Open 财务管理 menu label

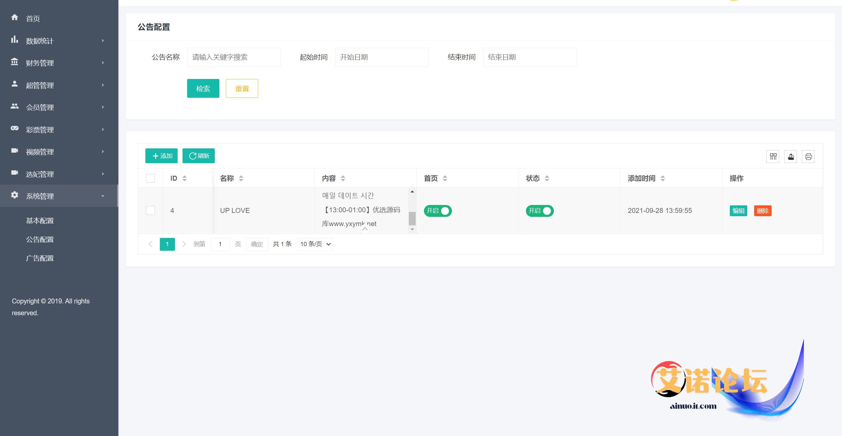(40, 63)
